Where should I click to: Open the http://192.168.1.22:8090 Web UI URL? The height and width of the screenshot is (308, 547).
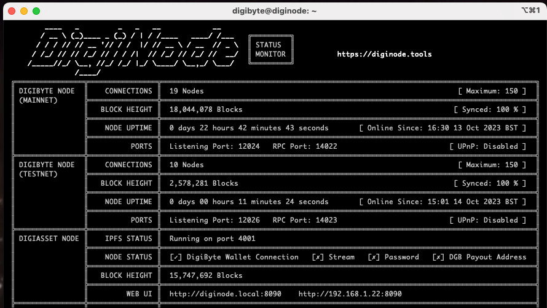(x=350, y=294)
